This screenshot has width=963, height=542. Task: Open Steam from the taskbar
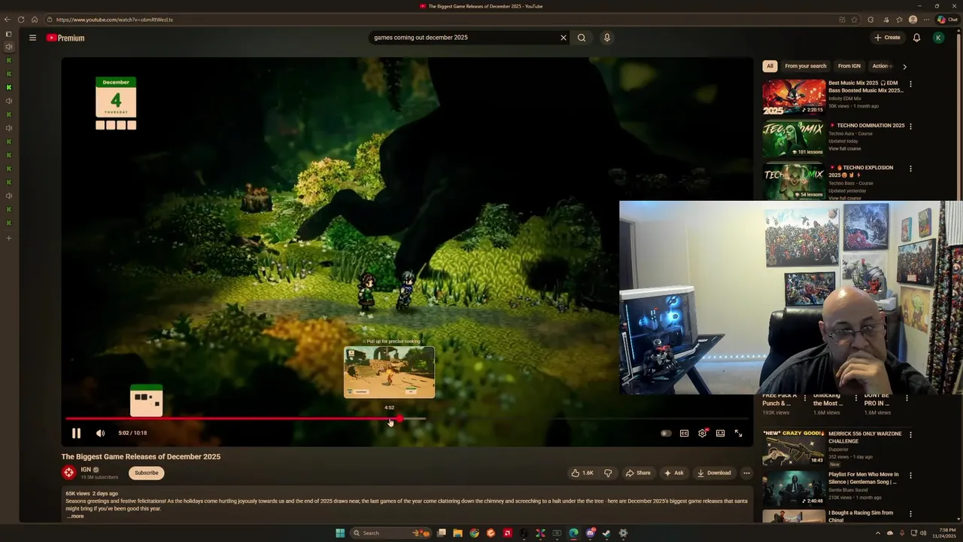click(x=606, y=533)
